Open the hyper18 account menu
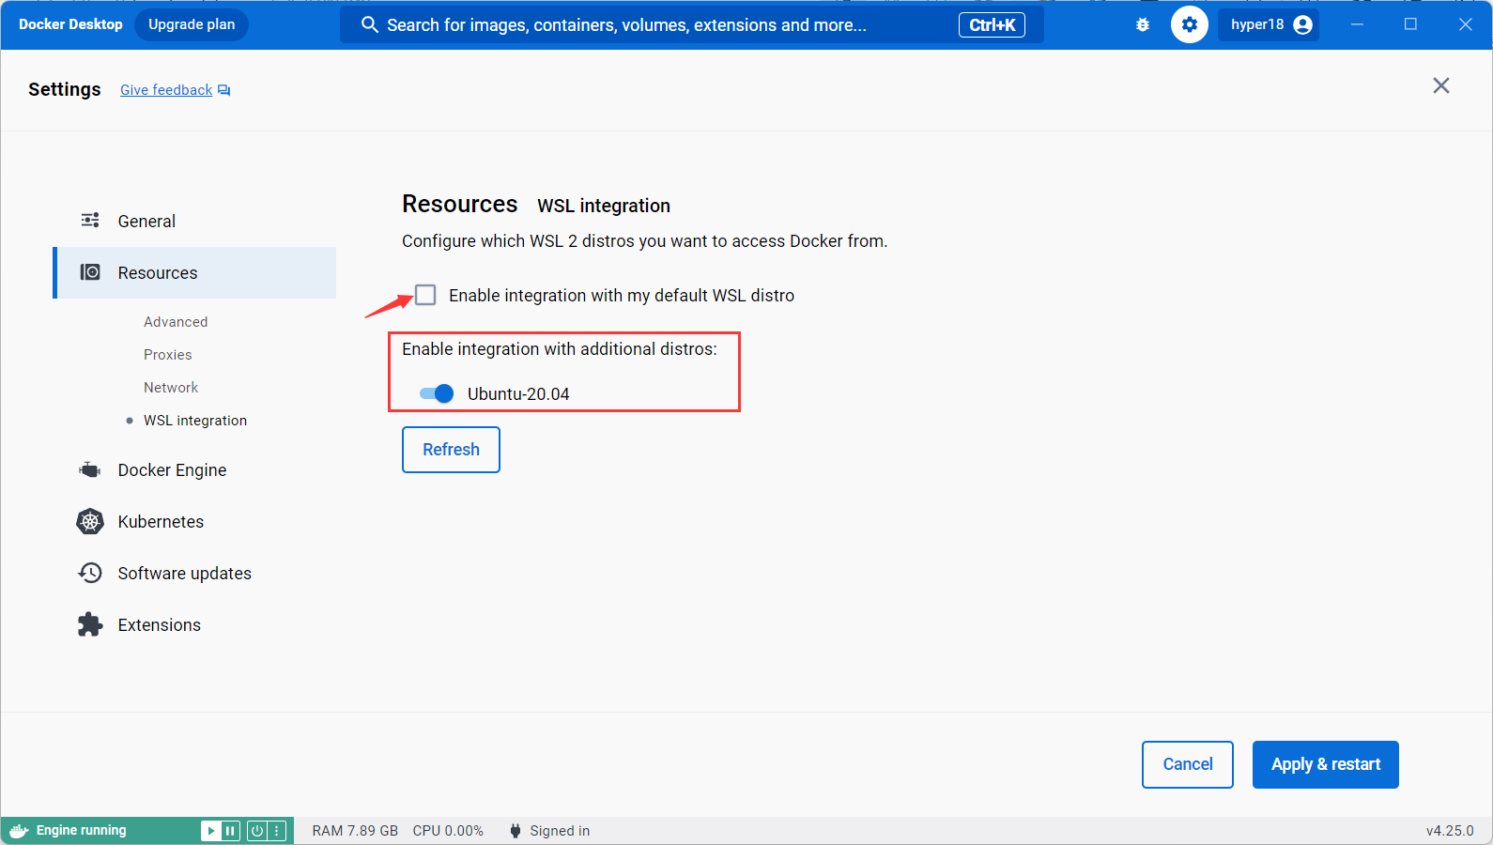Screen dimensions: 1493x845 (1268, 25)
